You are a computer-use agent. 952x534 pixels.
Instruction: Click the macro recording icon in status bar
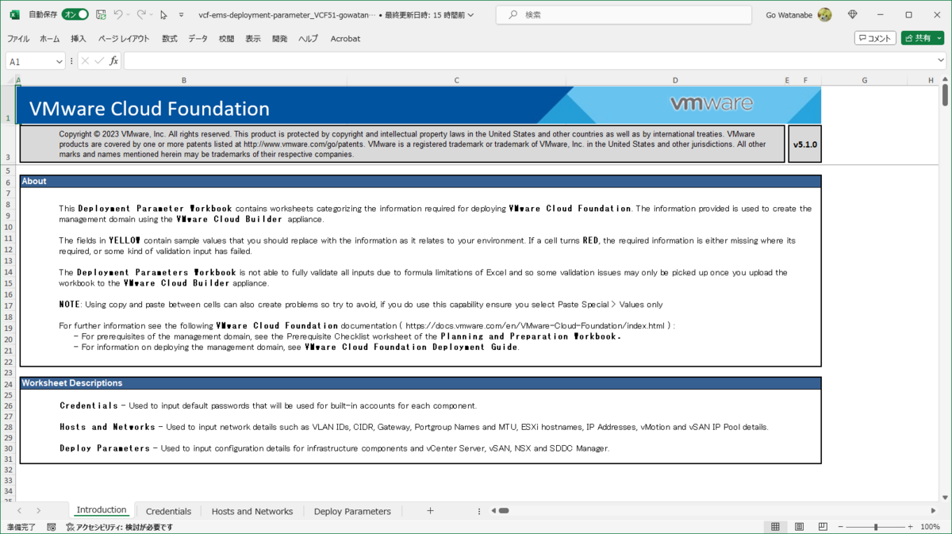52,527
